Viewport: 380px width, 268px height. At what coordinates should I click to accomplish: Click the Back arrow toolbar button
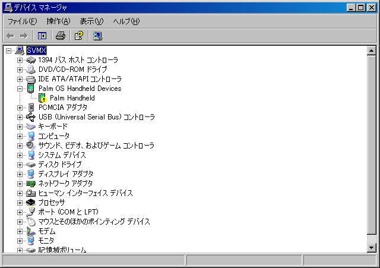[11, 36]
